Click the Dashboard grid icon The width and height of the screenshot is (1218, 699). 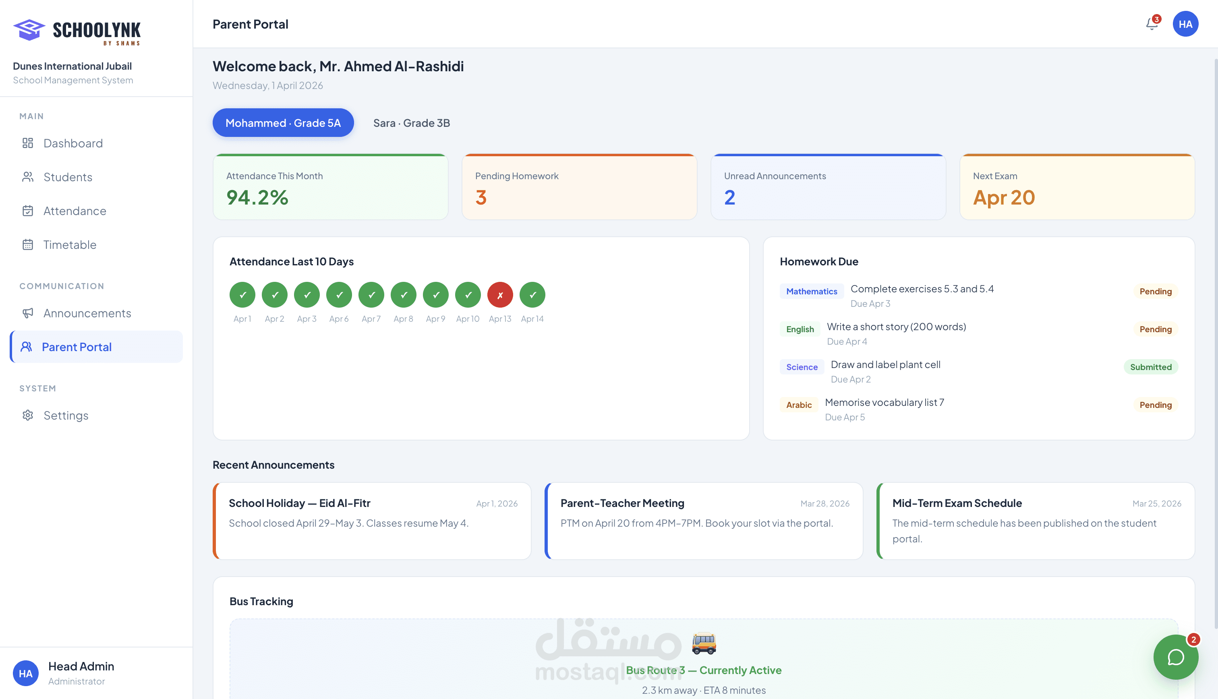pyautogui.click(x=28, y=143)
